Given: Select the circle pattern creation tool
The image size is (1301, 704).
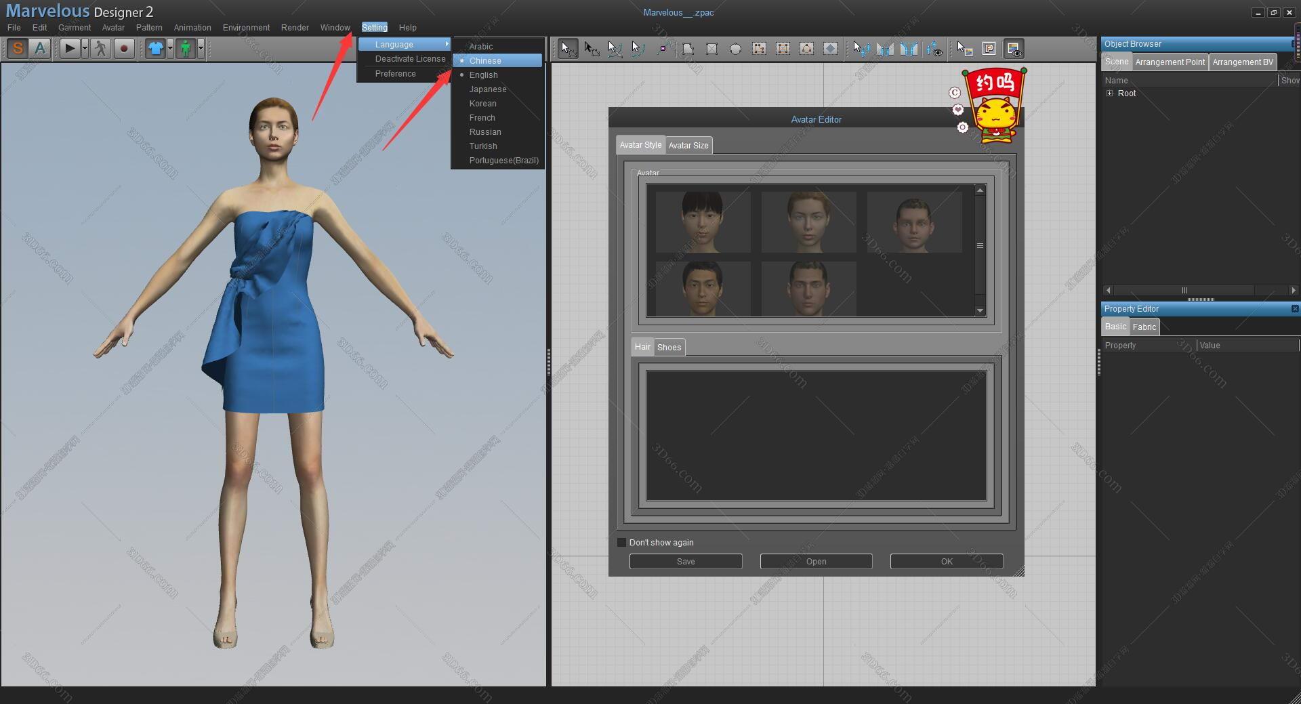Looking at the screenshot, I should (x=735, y=49).
